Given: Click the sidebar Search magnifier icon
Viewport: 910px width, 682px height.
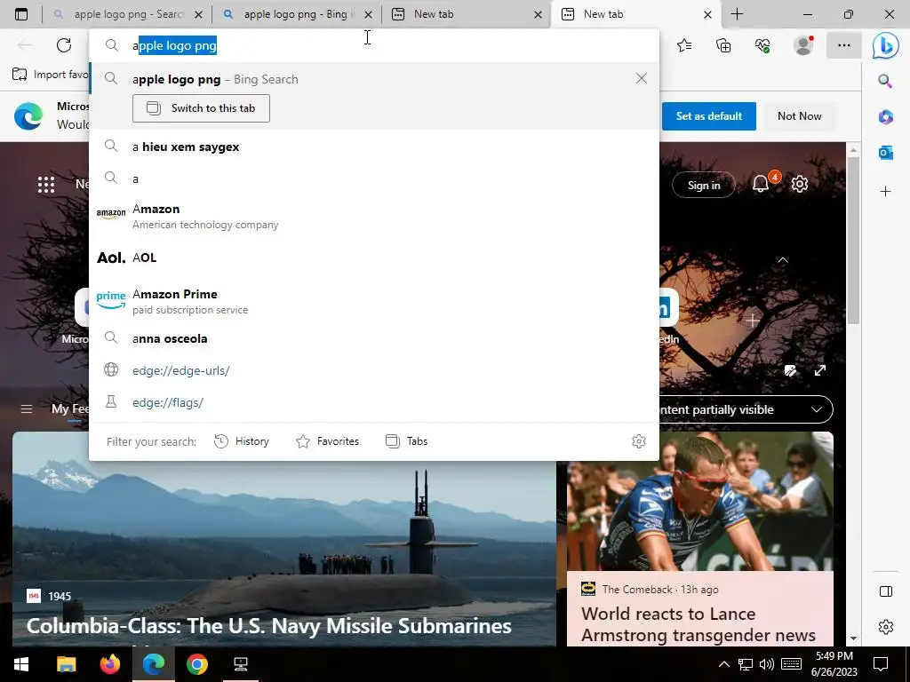Looking at the screenshot, I should point(885,81).
